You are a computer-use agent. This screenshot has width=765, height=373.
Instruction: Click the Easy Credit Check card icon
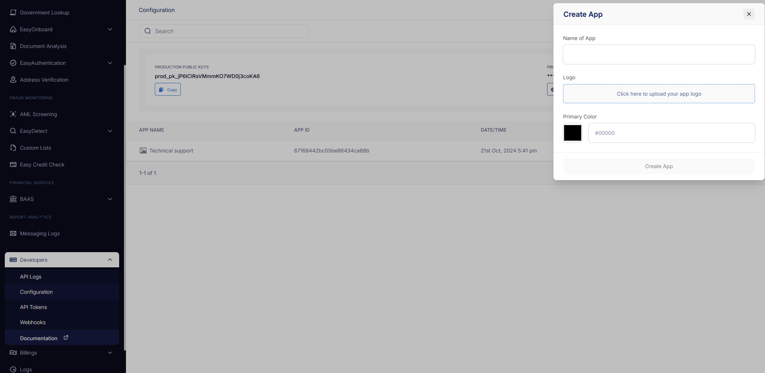pyautogui.click(x=13, y=164)
